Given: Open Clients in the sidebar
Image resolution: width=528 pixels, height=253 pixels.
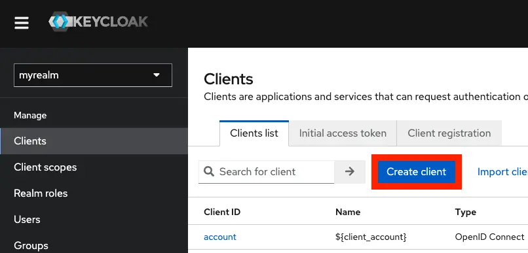Looking at the screenshot, I should click(x=94, y=141).
